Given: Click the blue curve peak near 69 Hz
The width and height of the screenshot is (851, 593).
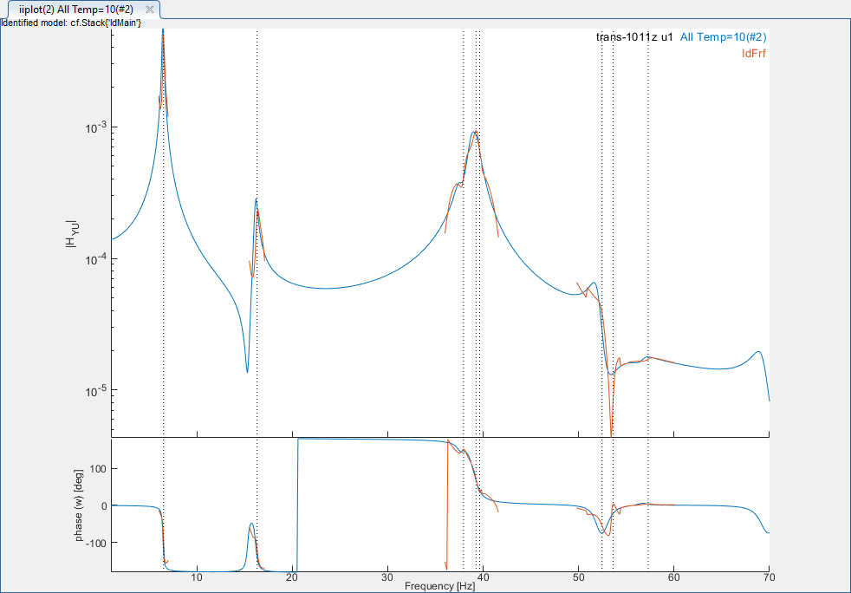Looking at the screenshot, I should [x=759, y=352].
